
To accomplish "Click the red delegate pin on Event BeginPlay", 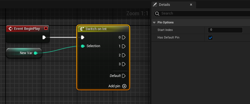I will click(x=46, y=28).
